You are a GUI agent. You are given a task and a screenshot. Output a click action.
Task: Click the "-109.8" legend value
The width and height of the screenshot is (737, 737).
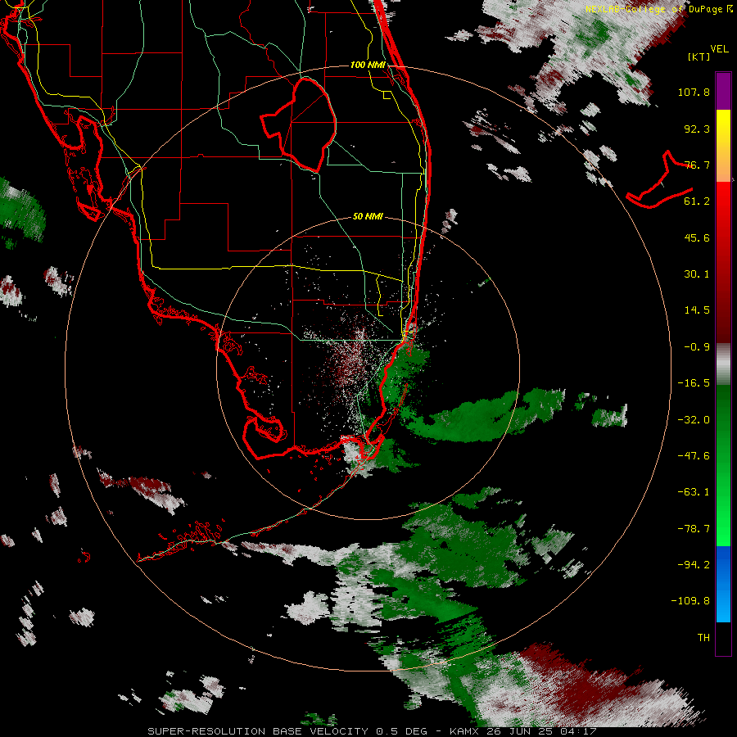(690, 601)
